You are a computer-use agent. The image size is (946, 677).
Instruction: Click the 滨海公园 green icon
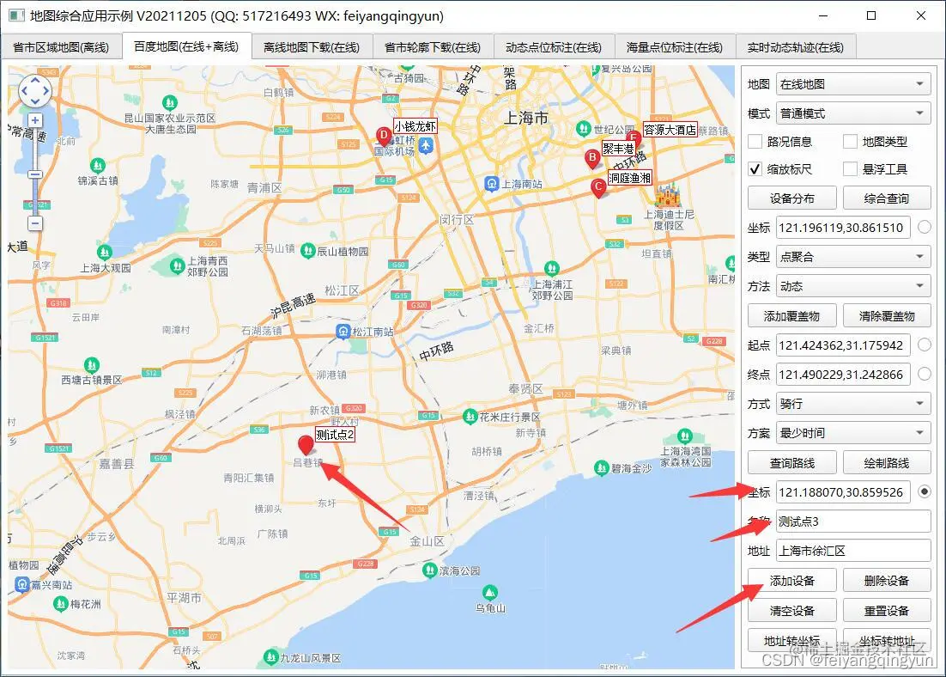tap(429, 570)
